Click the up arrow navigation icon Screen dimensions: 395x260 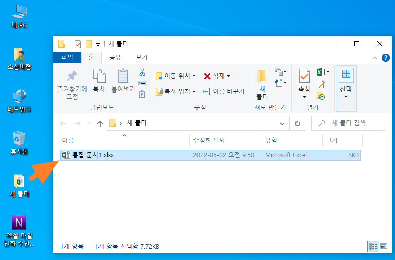(100, 123)
